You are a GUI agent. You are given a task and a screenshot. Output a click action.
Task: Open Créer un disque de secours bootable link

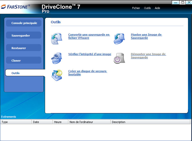click(x=88, y=73)
